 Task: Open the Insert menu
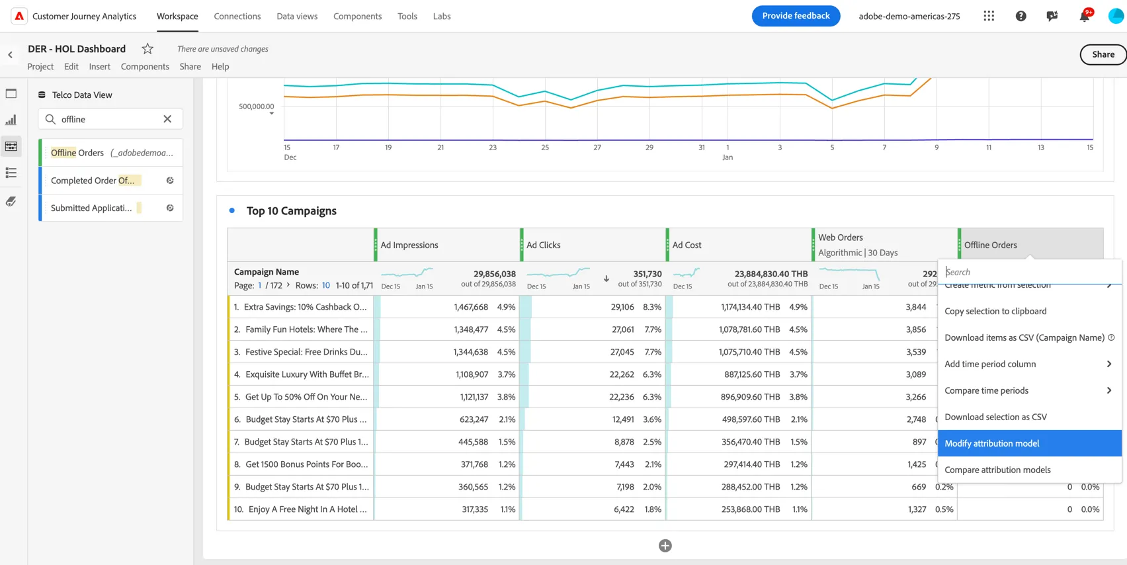(100, 66)
